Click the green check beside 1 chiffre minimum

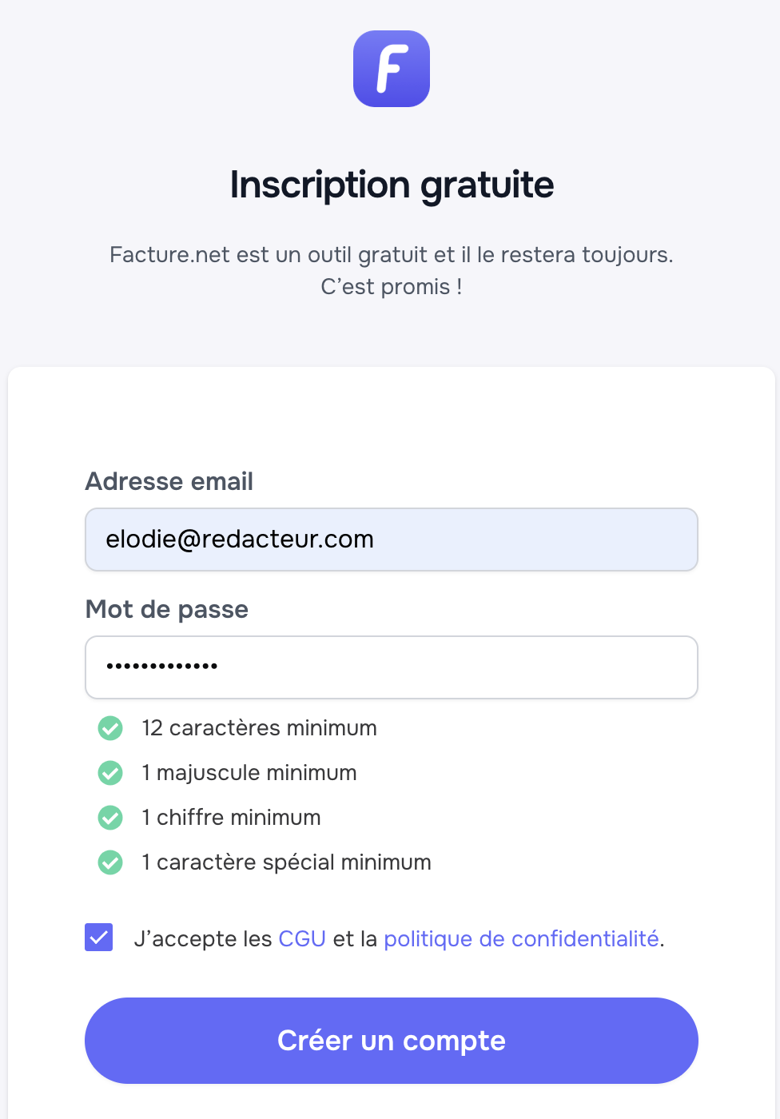[x=110, y=818]
